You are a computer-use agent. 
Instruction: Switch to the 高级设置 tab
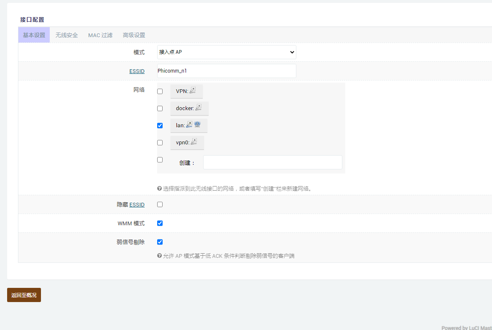(x=134, y=35)
